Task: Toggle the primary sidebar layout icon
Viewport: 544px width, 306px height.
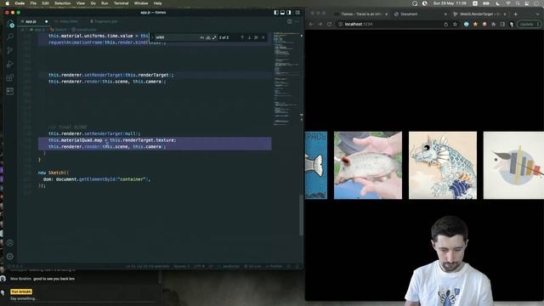Action: coord(276,13)
